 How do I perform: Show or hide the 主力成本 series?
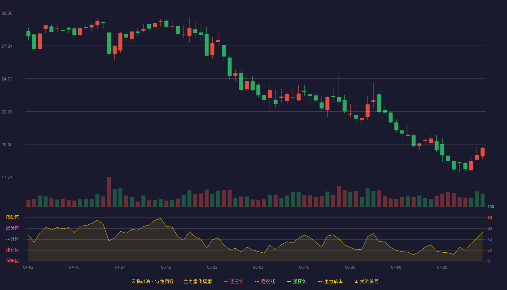(330, 281)
